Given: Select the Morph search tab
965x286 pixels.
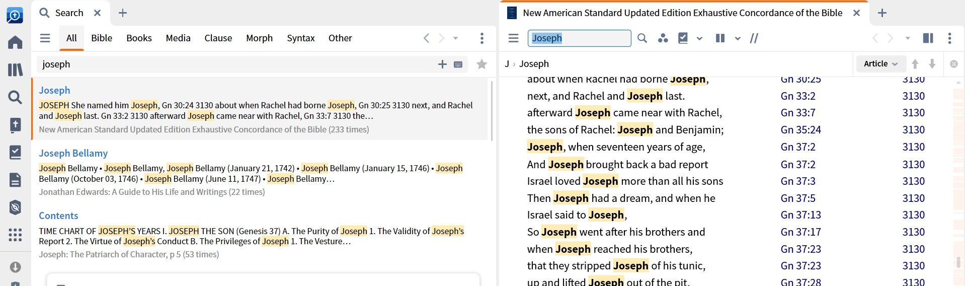Looking at the screenshot, I should 259,38.
